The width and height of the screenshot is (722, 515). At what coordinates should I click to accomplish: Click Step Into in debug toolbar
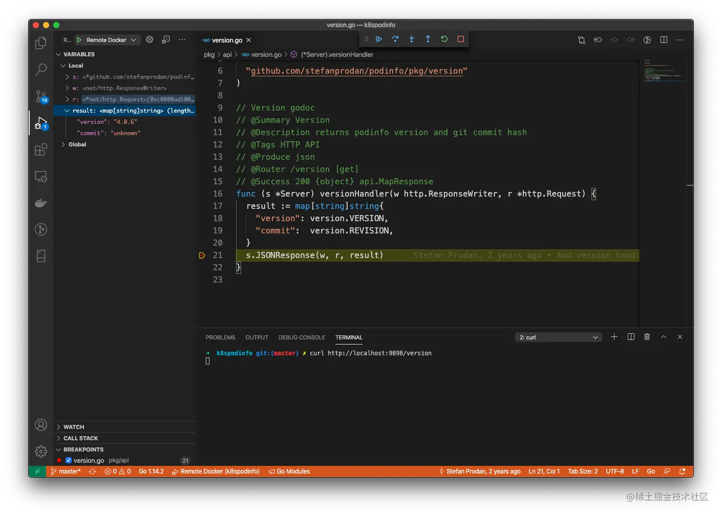pos(412,39)
